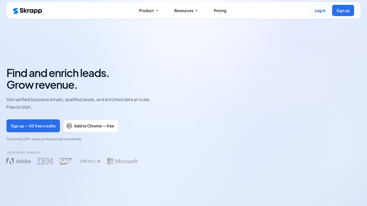This screenshot has width=367, height=206.
Task: Click Add to Chrome — free button
Action: click(91, 126)
